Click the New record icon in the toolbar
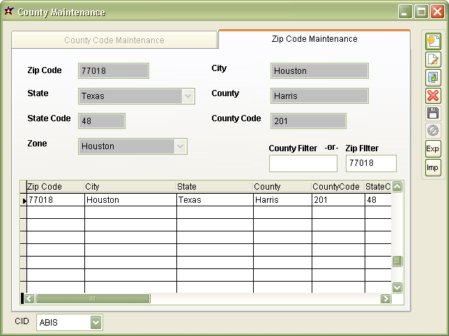 (433, 42)
